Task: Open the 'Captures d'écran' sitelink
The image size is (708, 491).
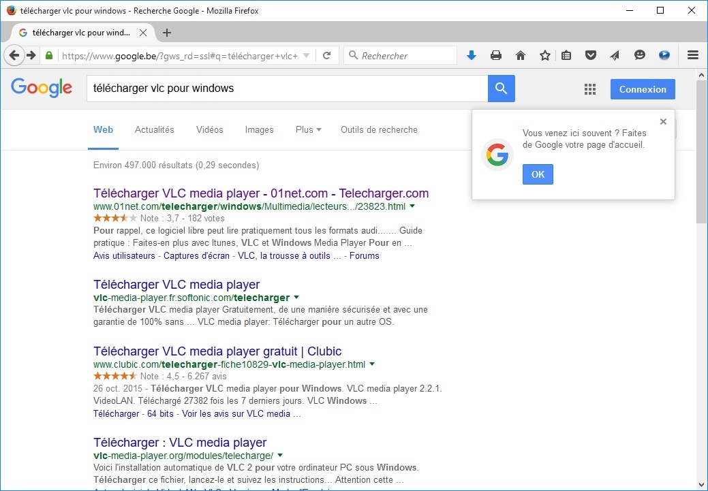Action: coord(196,256)
